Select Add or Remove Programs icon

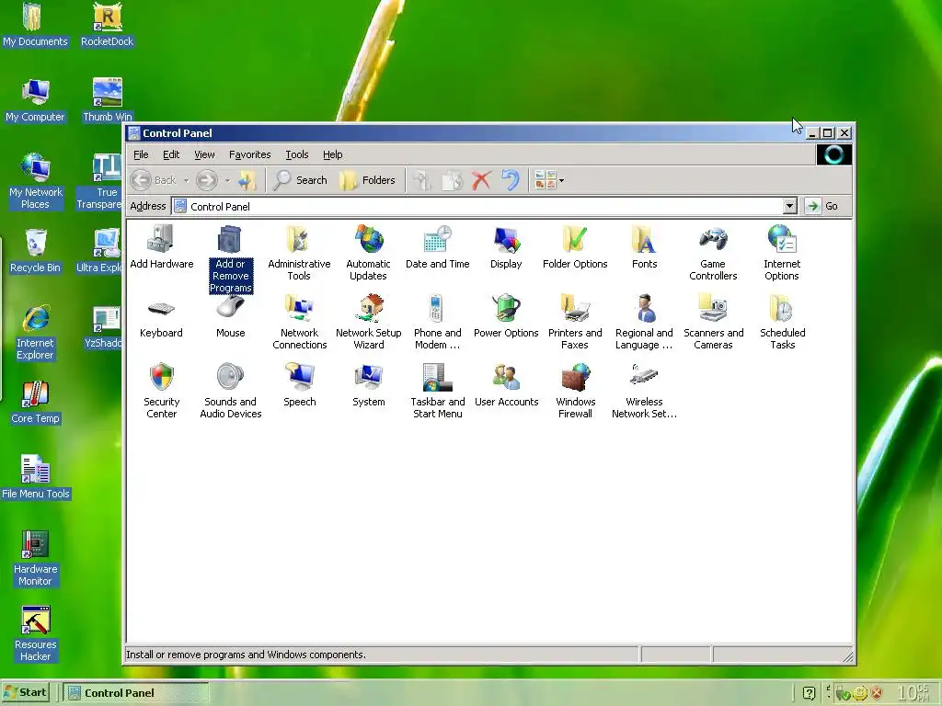point(230,258)
